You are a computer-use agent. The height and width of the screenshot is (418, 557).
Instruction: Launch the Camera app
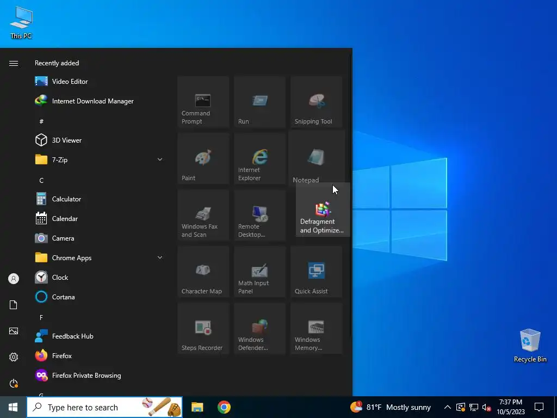100,238
